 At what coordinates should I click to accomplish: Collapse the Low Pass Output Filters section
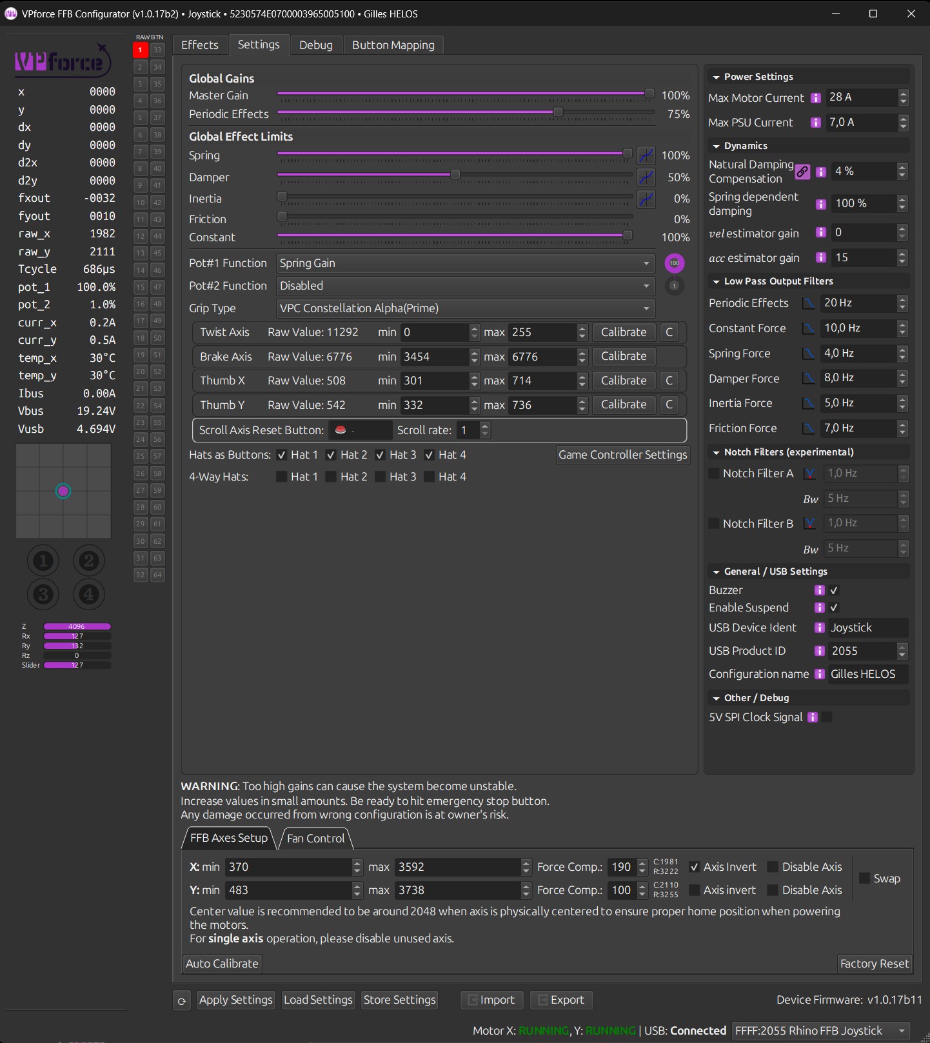point(716,282)
